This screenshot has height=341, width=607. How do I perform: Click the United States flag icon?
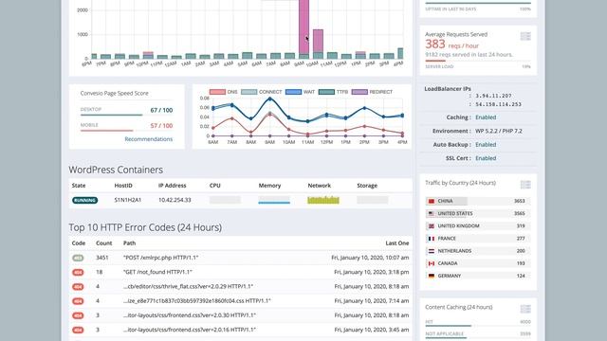coord(432,213)
